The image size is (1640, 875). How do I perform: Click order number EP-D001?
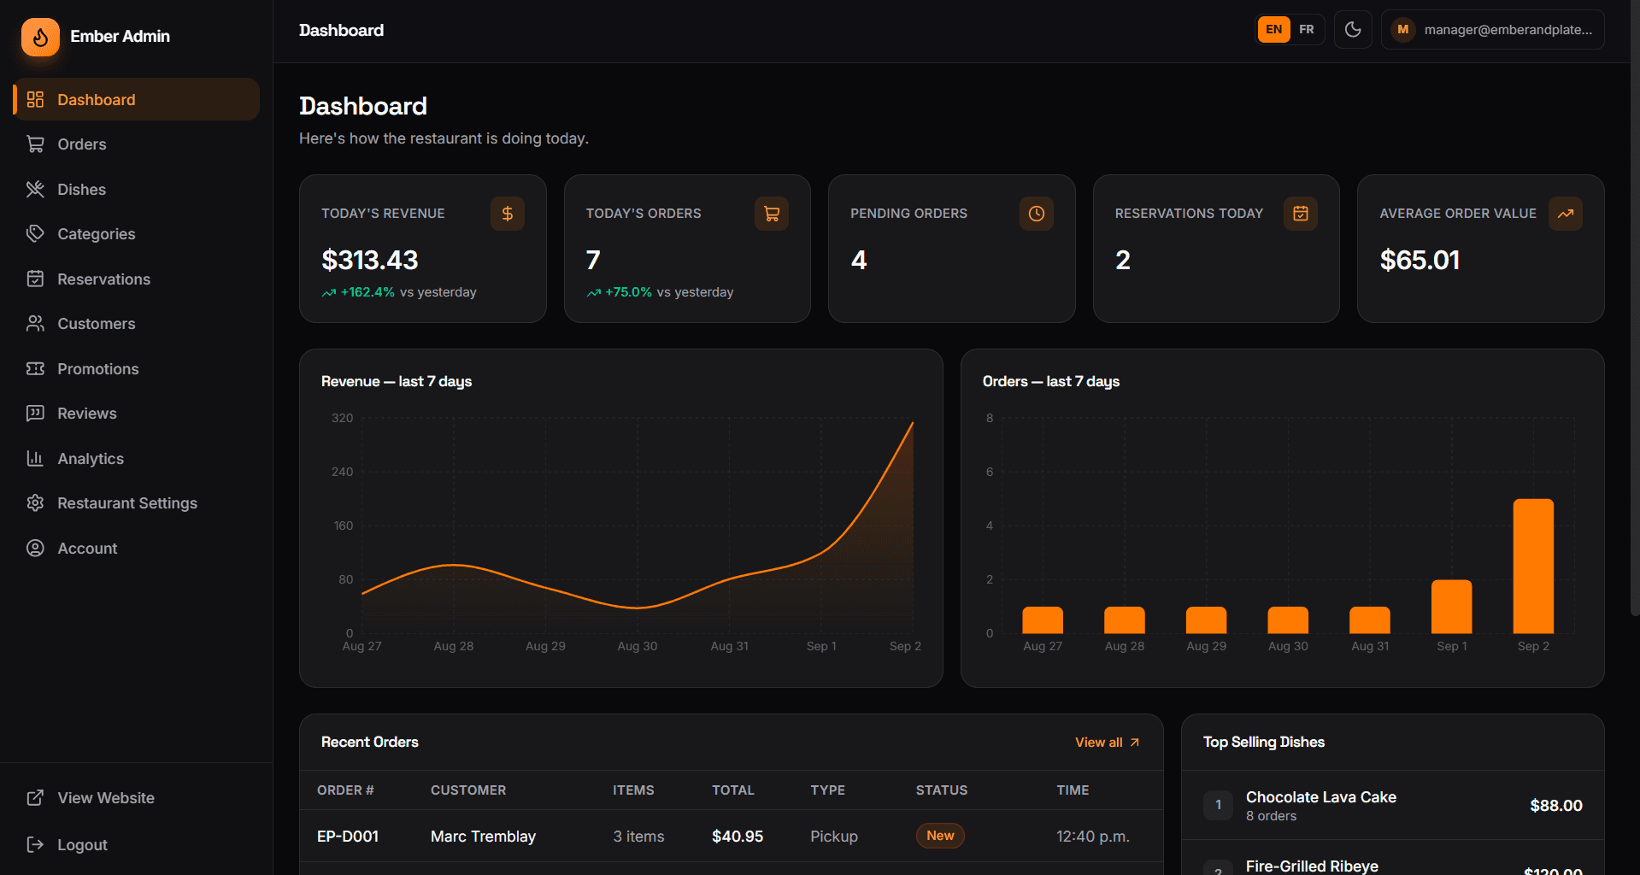click(x=348, y=836)
